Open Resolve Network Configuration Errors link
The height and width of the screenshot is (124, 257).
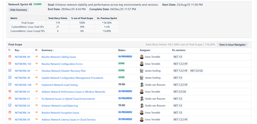point(62,64)
